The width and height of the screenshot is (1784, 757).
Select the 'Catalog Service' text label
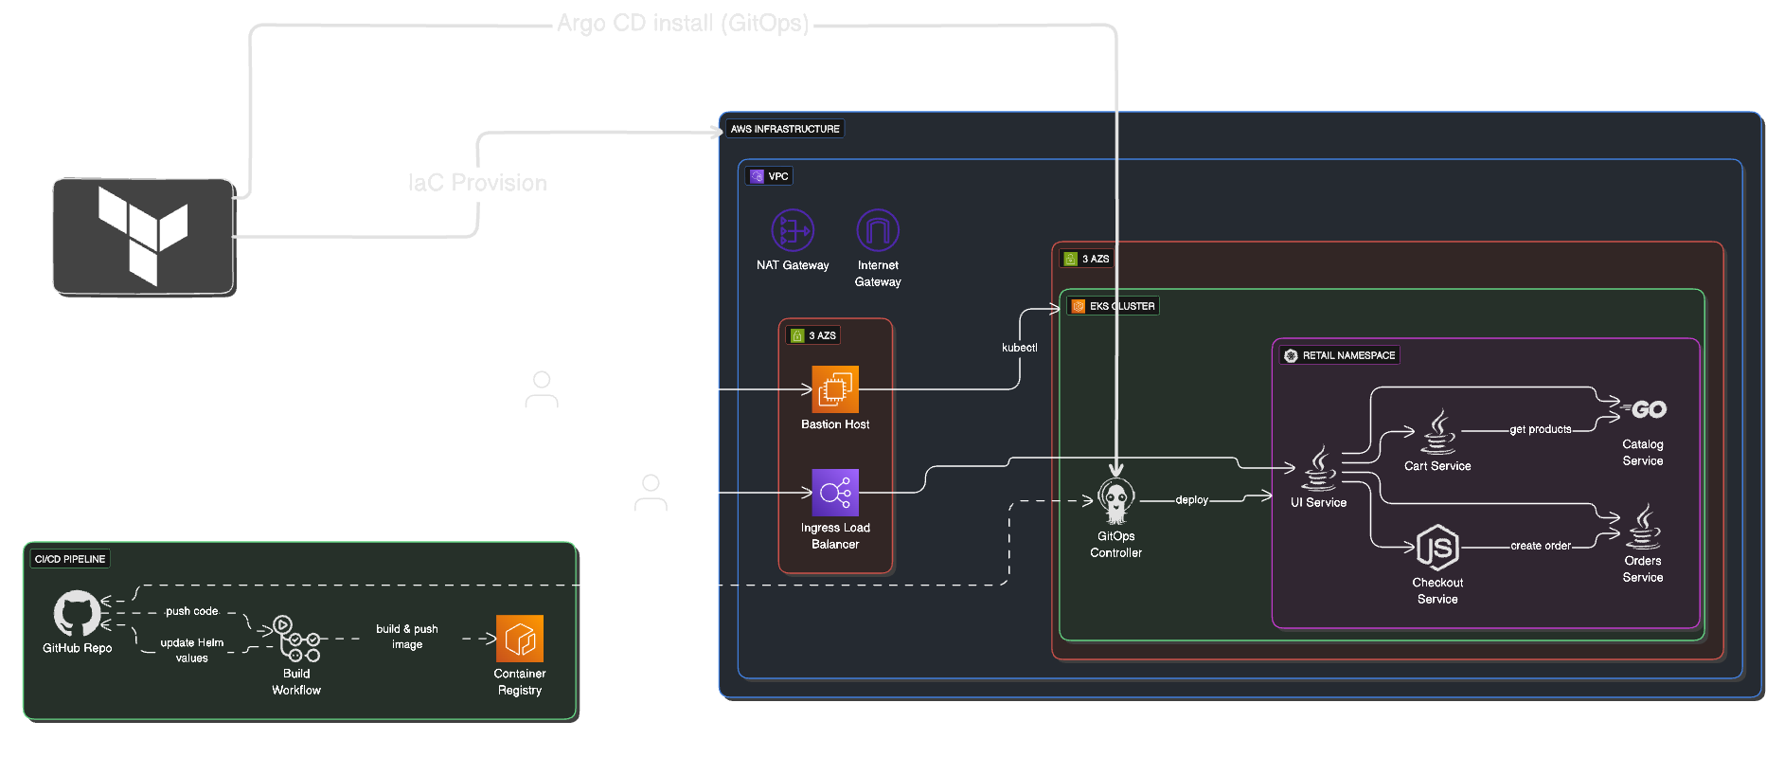pyautogui.click(x=1643, y=453)
